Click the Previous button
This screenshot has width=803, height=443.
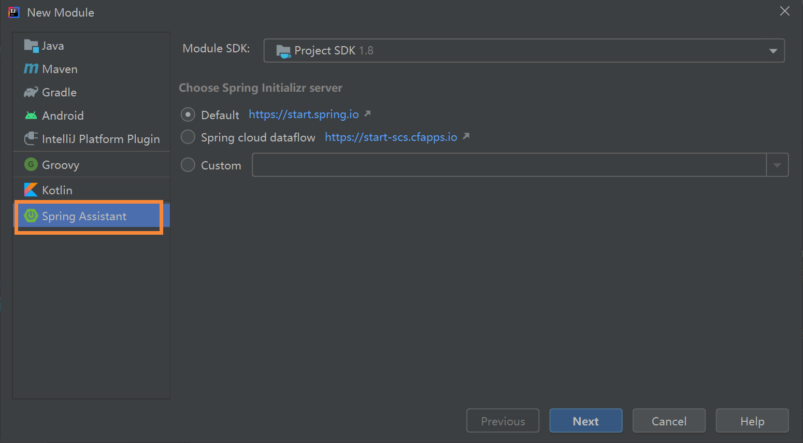tap(503, 421)
